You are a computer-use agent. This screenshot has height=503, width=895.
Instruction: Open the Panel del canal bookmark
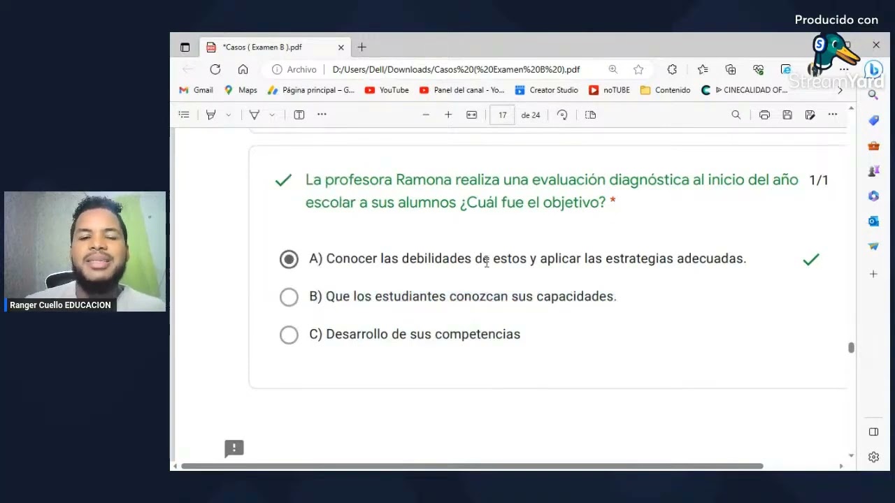click(461, 90)
